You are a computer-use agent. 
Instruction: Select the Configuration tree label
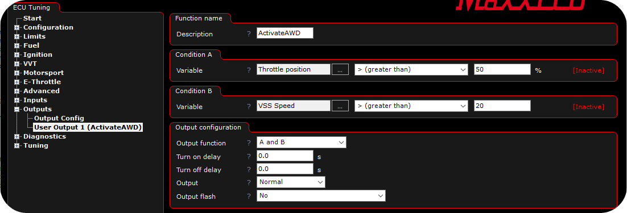[x=48, y=27]
